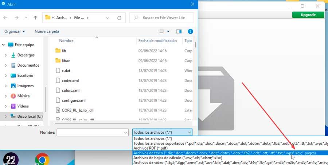
Task: Click the Up one level arrow
Action: coord(35,17)
